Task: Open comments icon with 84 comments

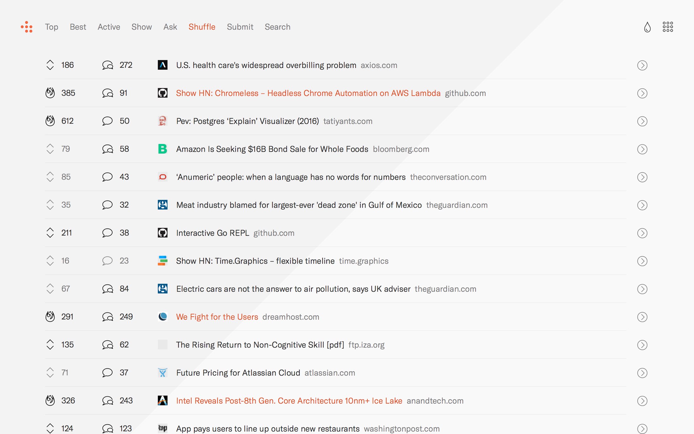Action: pos(108,289)
